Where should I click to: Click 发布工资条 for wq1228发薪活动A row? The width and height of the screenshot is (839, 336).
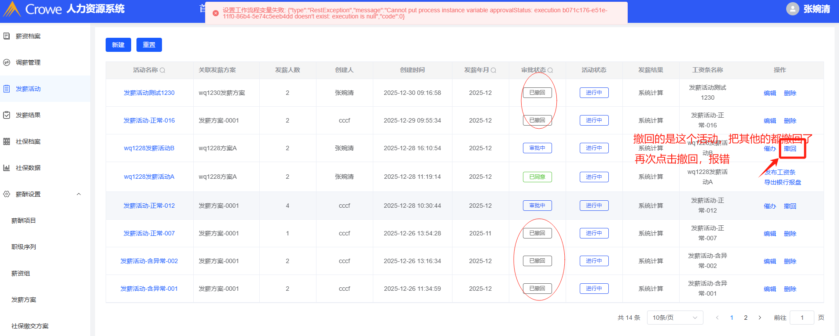(x=780, y=172)
